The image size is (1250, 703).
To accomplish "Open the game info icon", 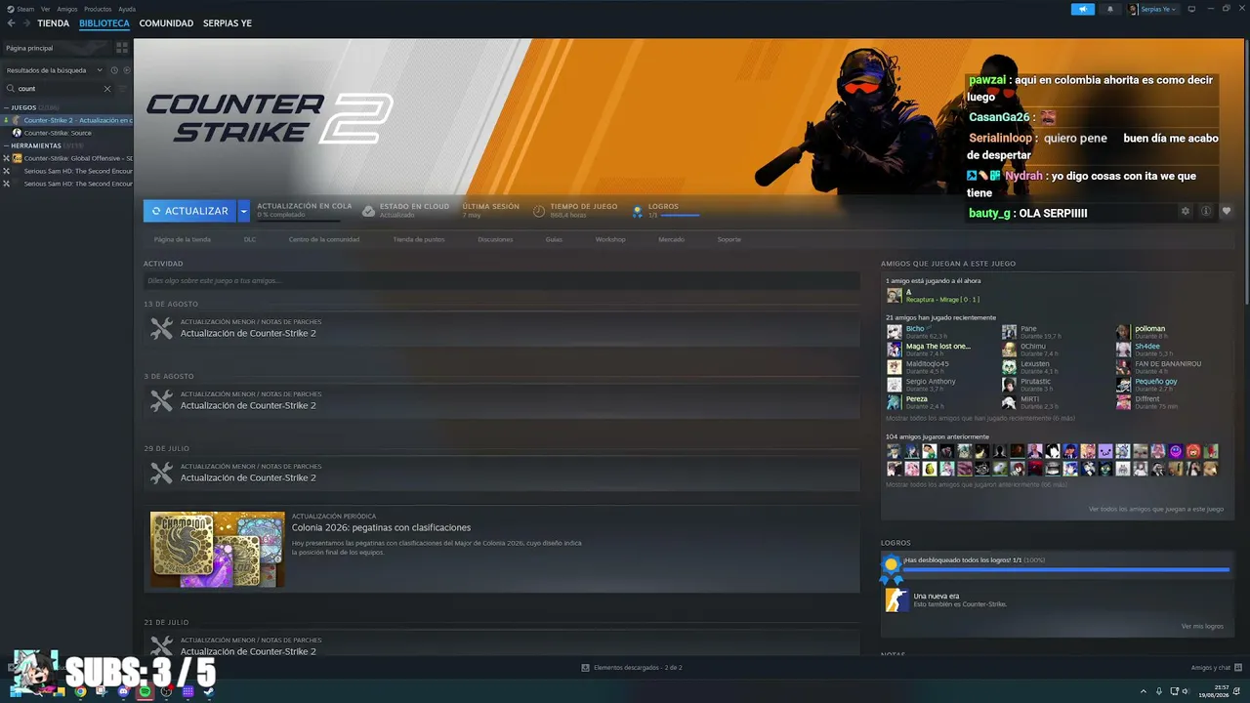I will click(1206, 211).
